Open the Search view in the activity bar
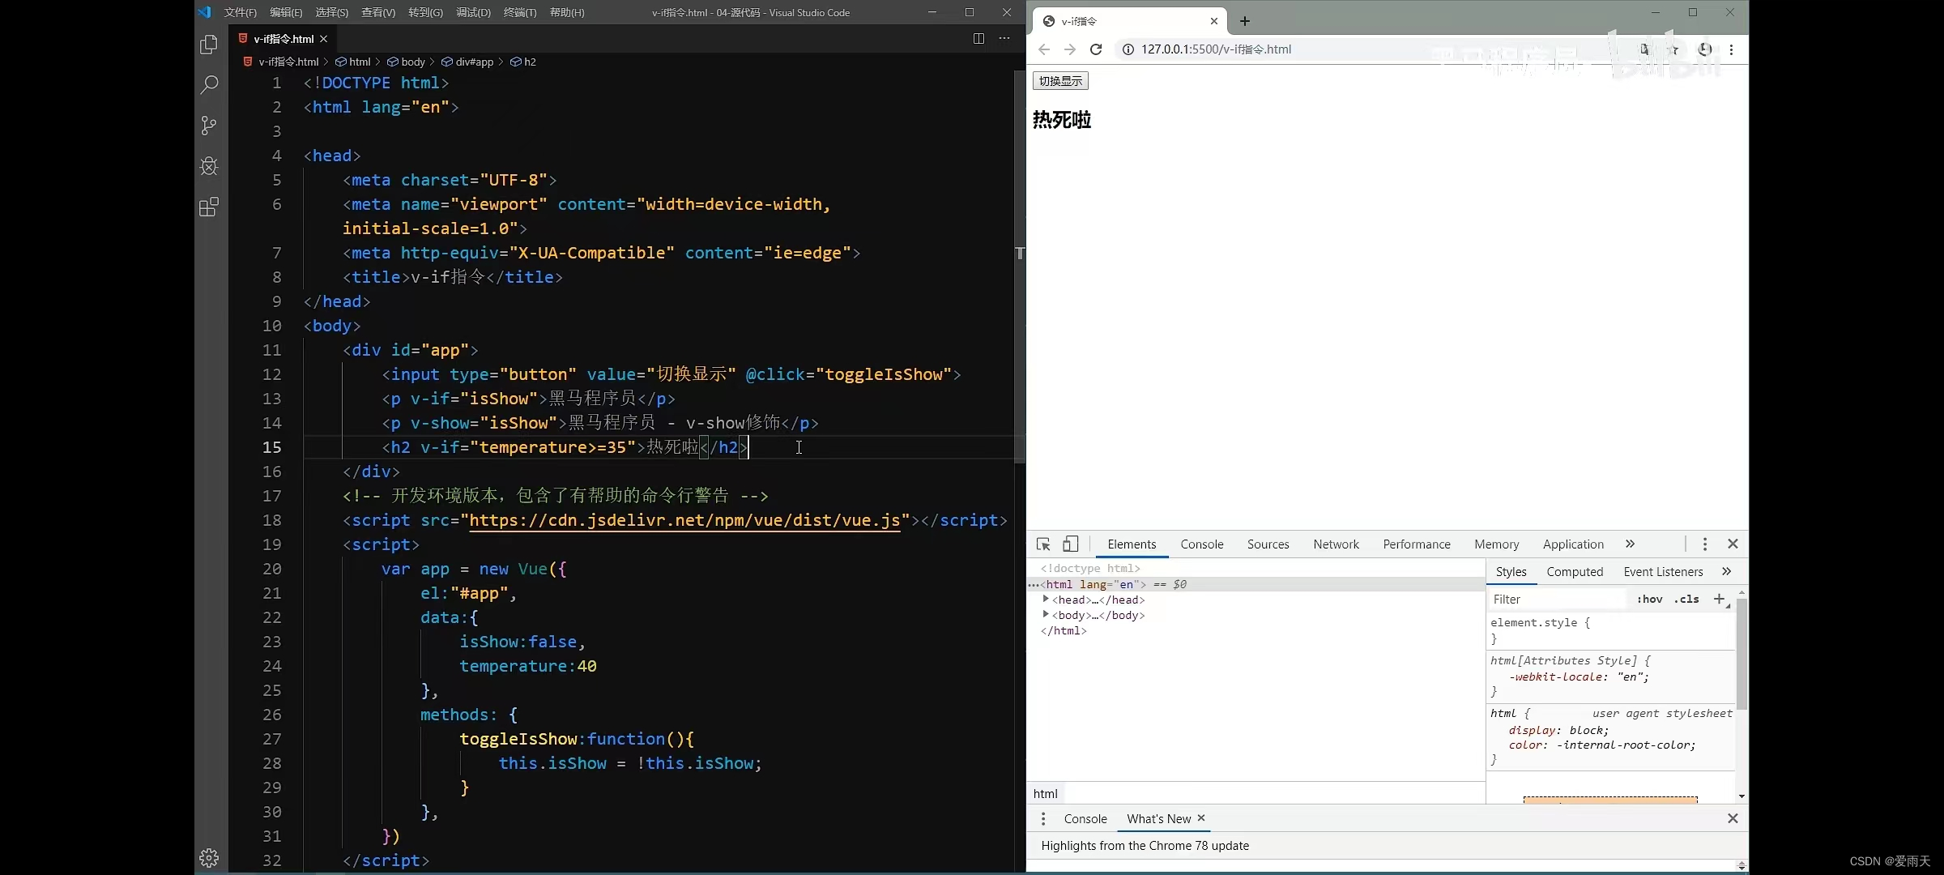Viewport: 1944px width, 875px height. [209, 85]
